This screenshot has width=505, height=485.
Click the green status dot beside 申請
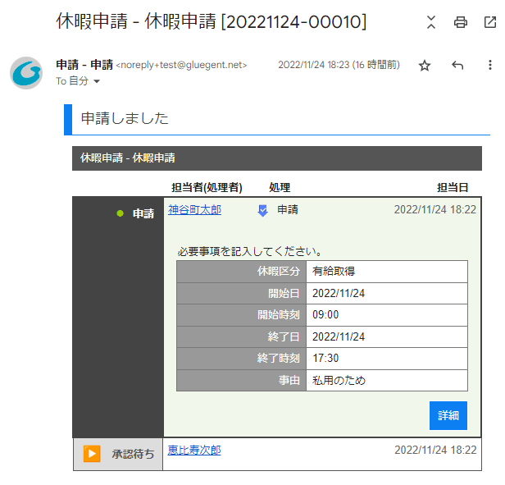click(120, 213)
